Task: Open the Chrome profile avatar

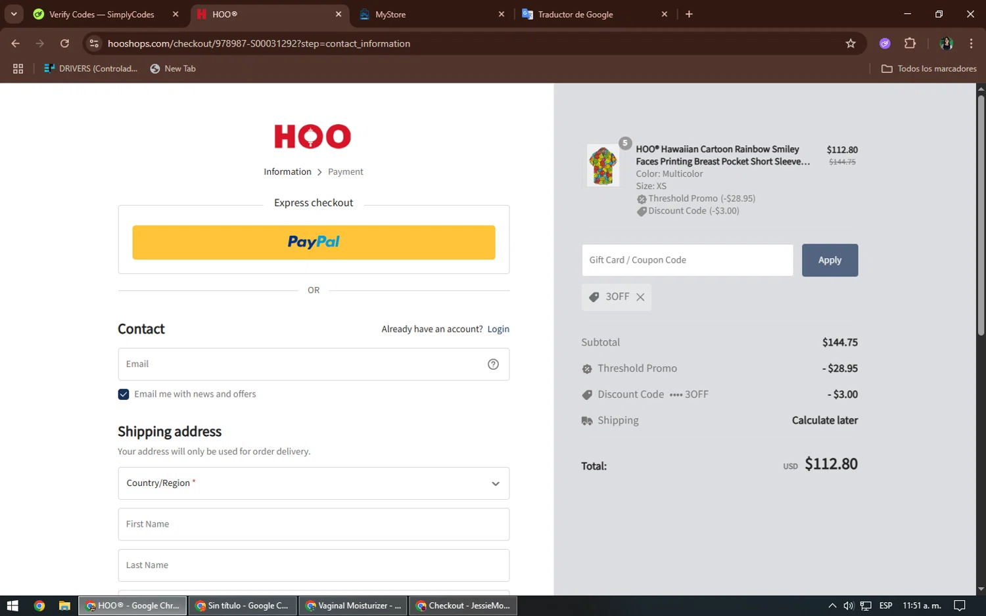Action: (947, 43)
